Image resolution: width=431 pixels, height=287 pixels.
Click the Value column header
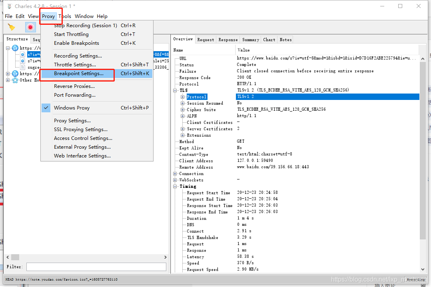coord(327,50)
